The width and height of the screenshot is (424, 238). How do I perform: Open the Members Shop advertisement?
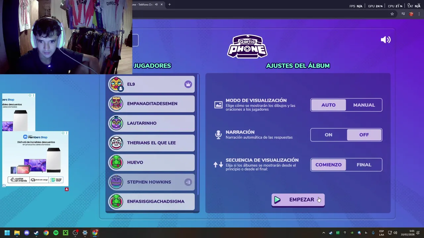[35, 159]
